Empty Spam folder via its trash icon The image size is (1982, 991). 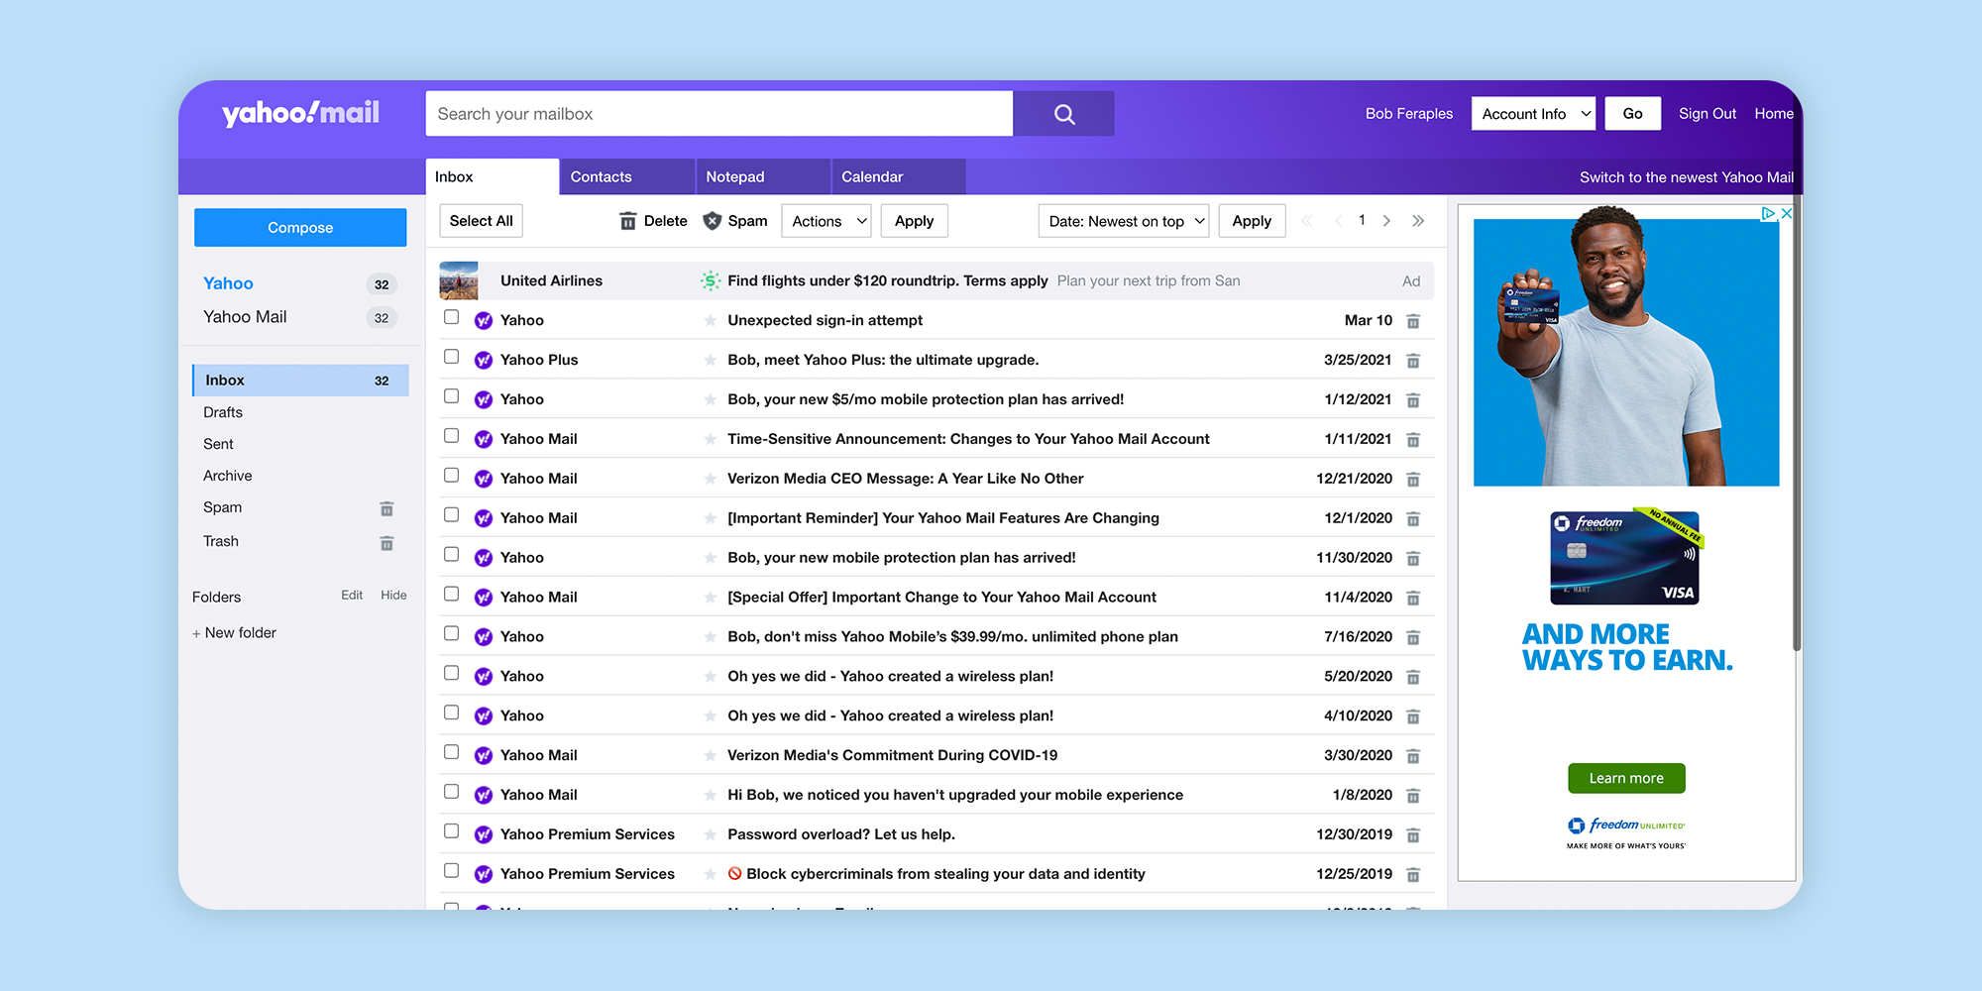point(386,508)
